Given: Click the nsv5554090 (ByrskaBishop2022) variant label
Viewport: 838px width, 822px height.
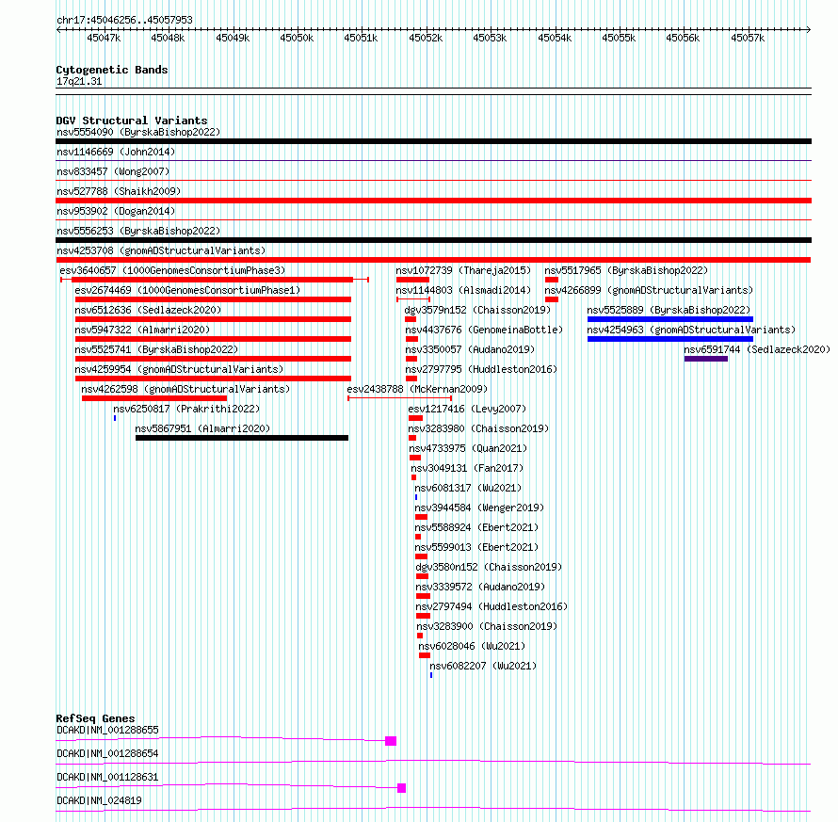Looking at the screenshot, I should pyautogui.click(x=138, y=132).
